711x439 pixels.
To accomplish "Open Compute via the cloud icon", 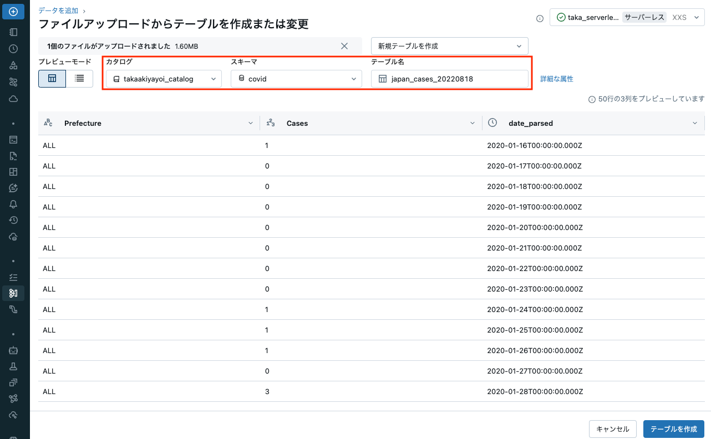I will [x=13, y=99].
